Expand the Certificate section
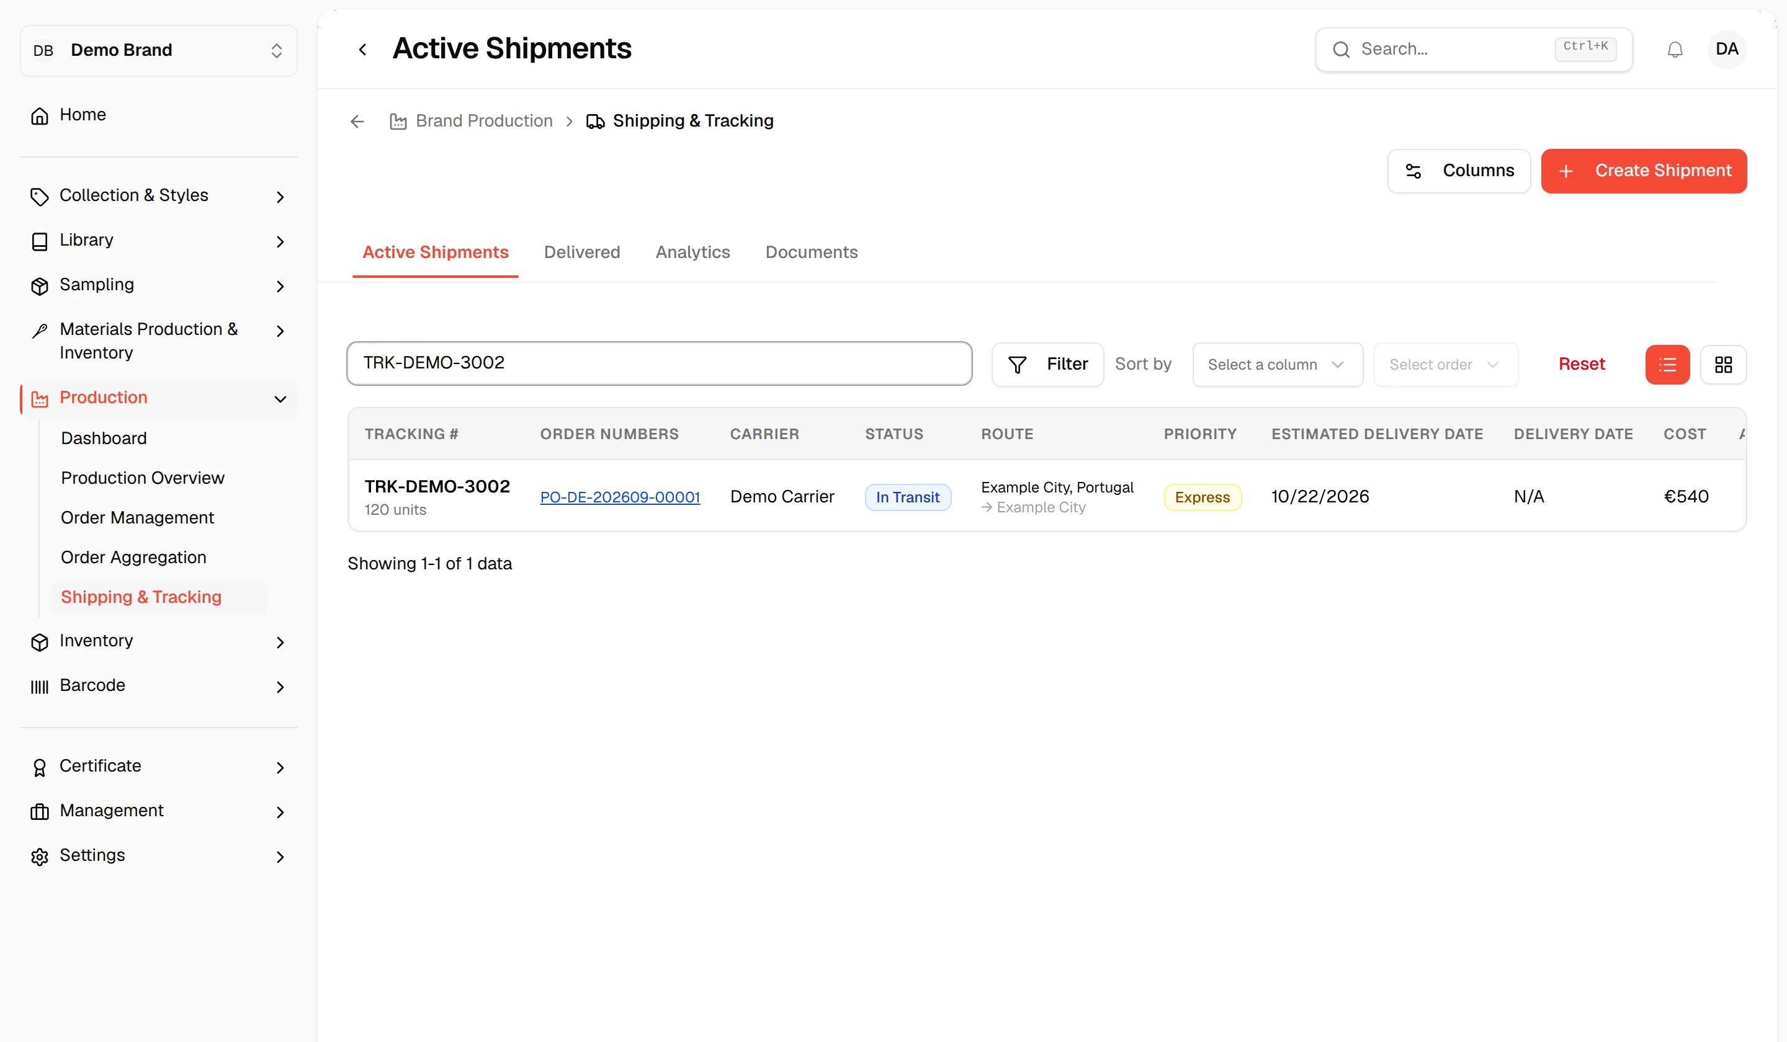 tap(158, 767)
